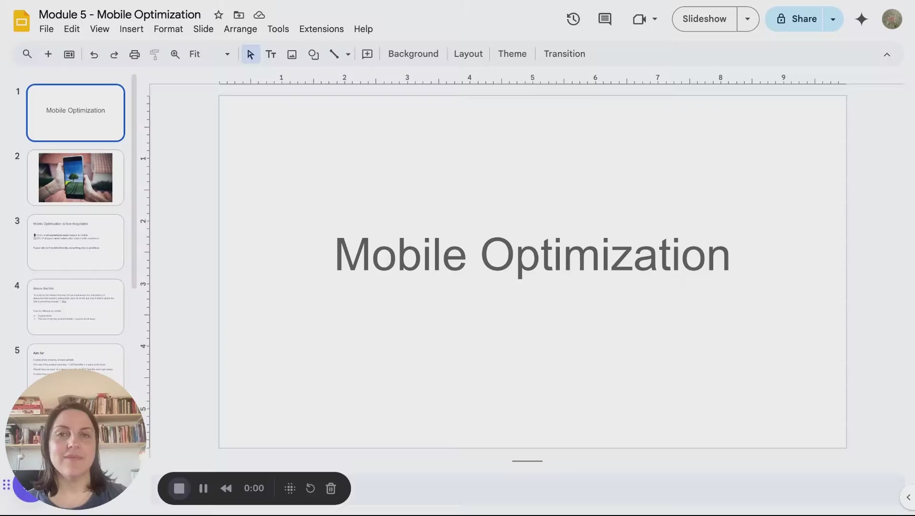Pause the screen recording
The width and height of the screenshot is (915, 516).
[x=203, y=488]
